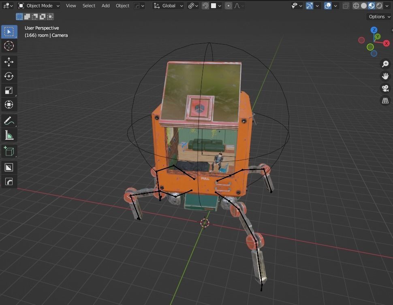Click the hand pan view button
Image resolution: width=393 pixels, height=305 pixels.
pyautogui.click(x=385, y=76)
